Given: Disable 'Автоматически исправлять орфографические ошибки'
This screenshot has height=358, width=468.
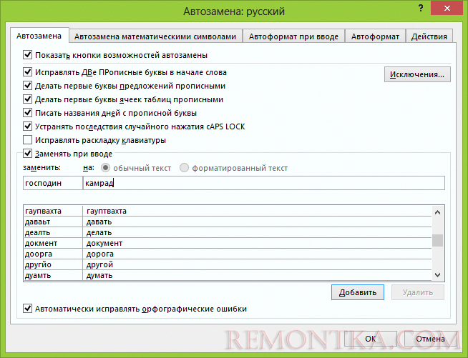Looking at the screenshot, I should click(28, 308).
